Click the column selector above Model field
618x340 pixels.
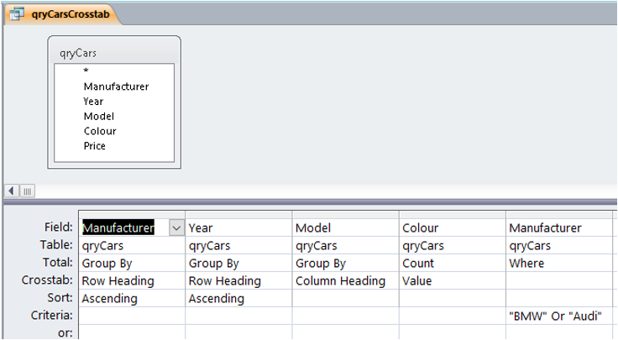coord(346,215)
